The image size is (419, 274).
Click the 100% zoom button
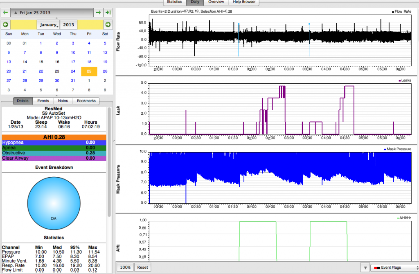125,267
